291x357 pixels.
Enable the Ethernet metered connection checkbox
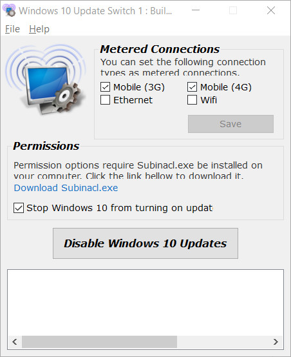coord(106,100)
